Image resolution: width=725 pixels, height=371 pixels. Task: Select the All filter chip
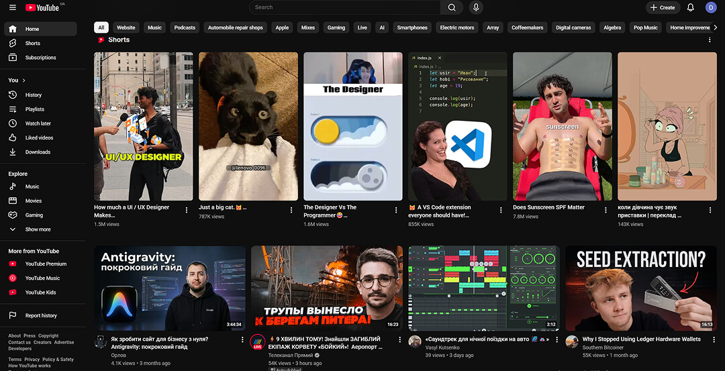click(101, 28)
